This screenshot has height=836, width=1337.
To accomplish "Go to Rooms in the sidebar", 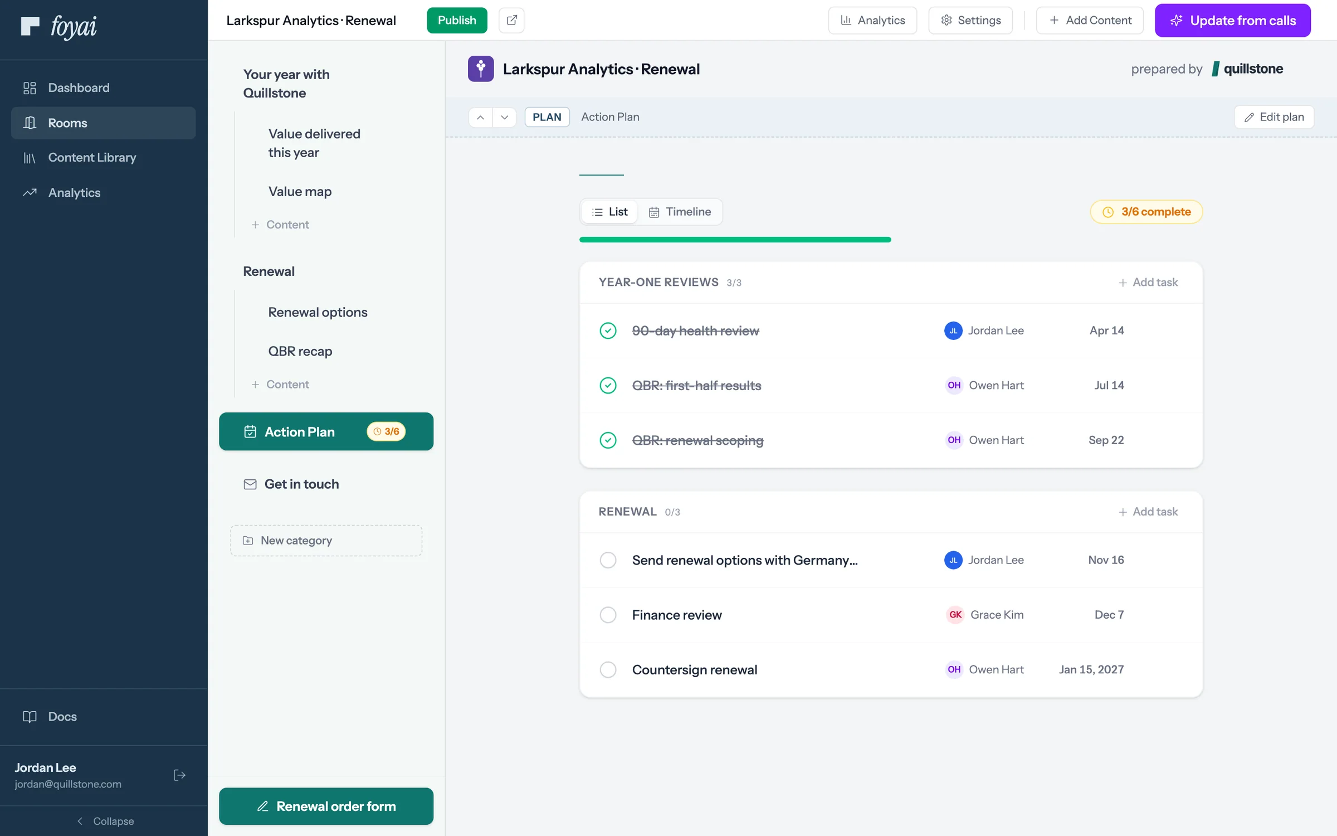I will 104,123.
